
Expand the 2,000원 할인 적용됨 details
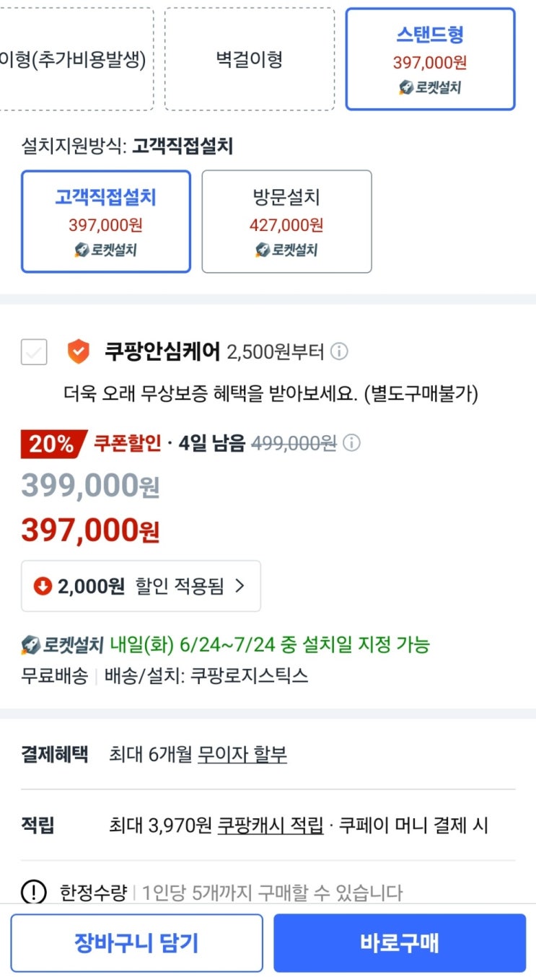coord(141,586)
